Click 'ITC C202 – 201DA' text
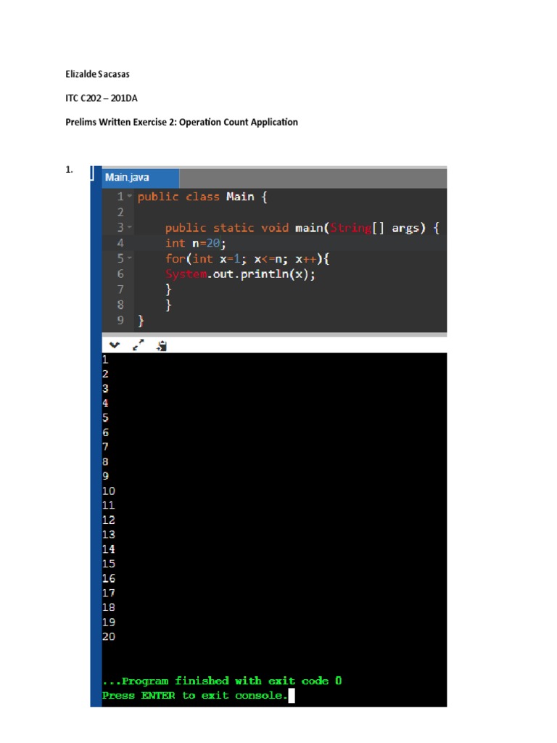This screenshot has width=557, height=743. 102,98
